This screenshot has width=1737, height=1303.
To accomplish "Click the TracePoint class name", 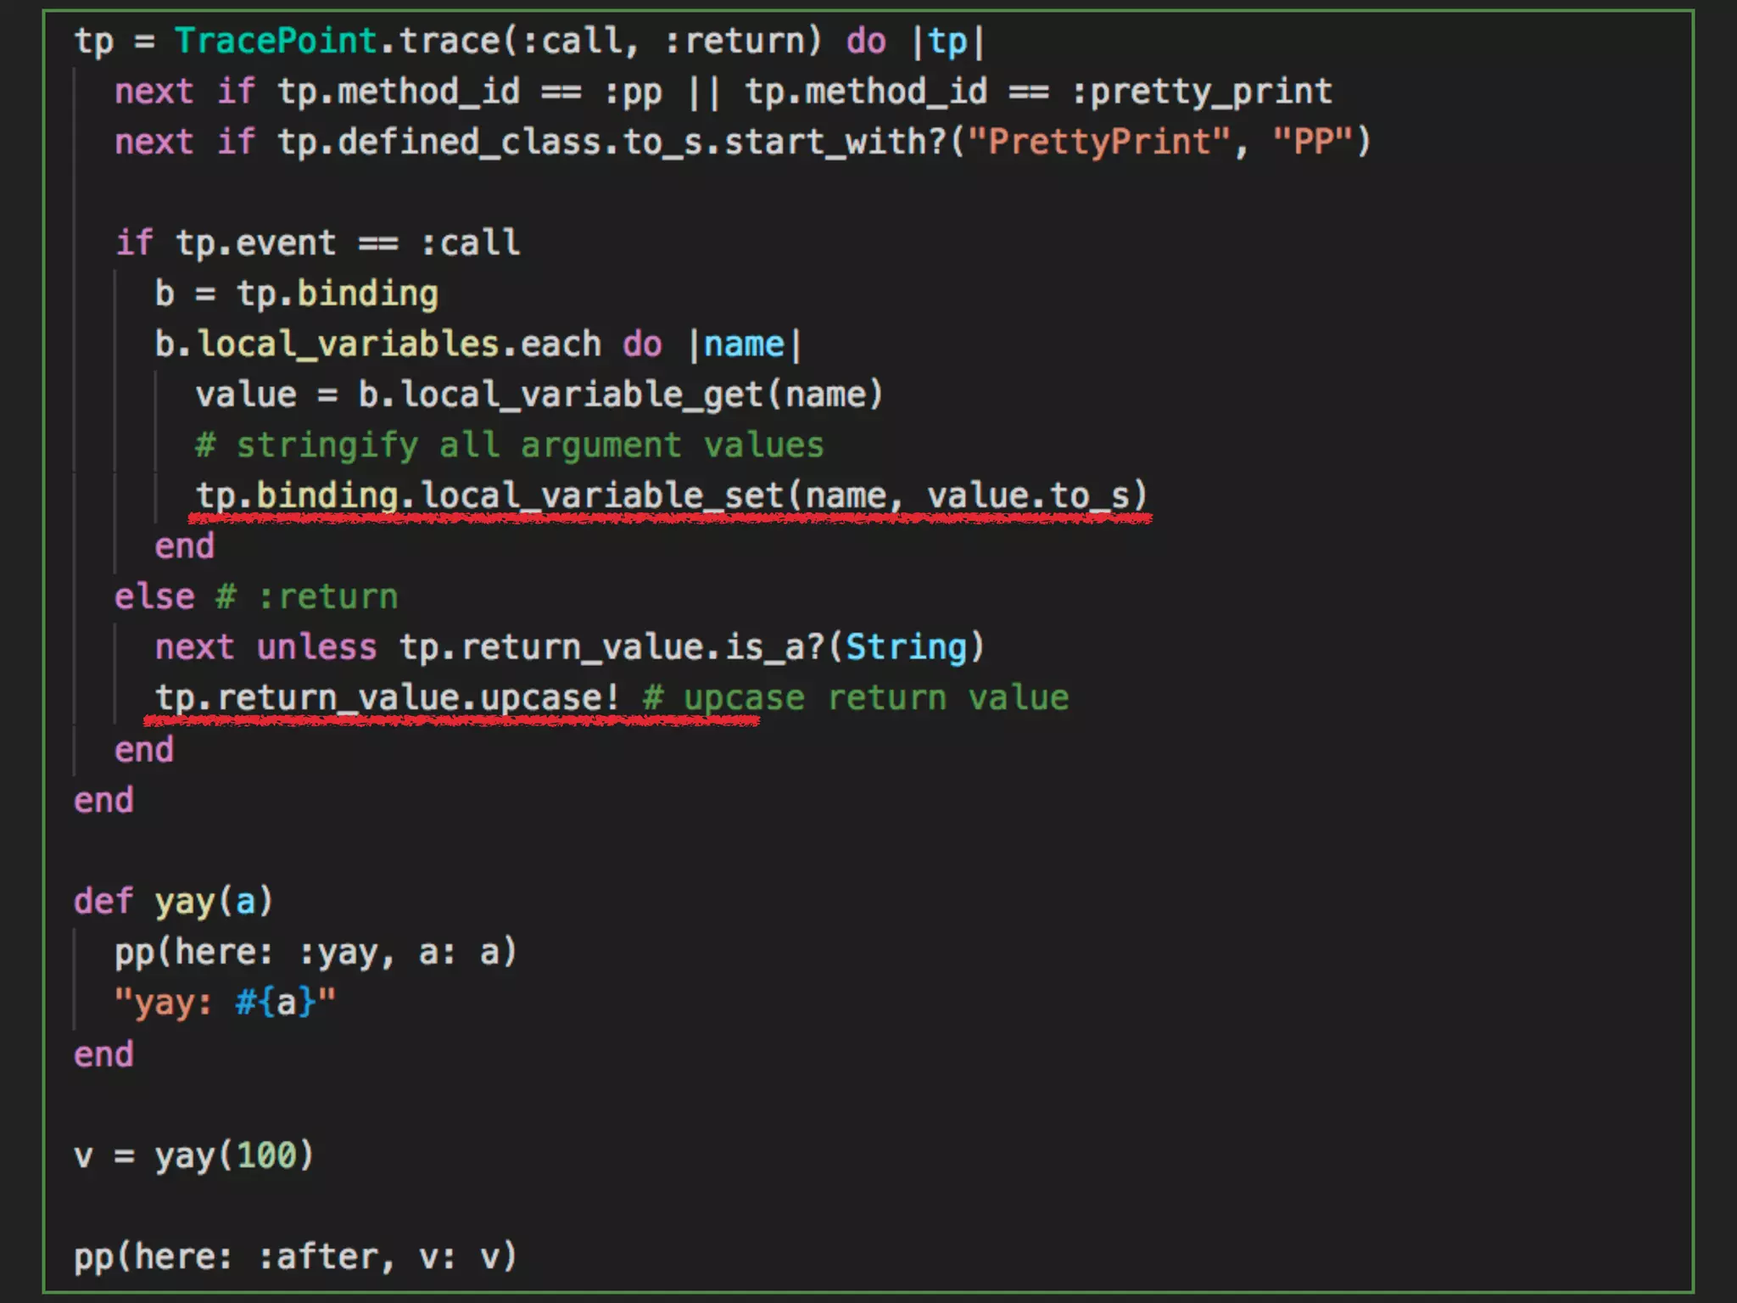I will tap(276, 41).
